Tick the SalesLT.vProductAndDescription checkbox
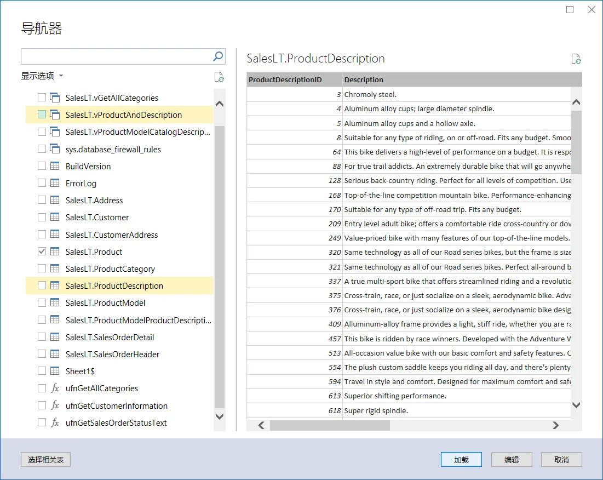 pos(42,115)
